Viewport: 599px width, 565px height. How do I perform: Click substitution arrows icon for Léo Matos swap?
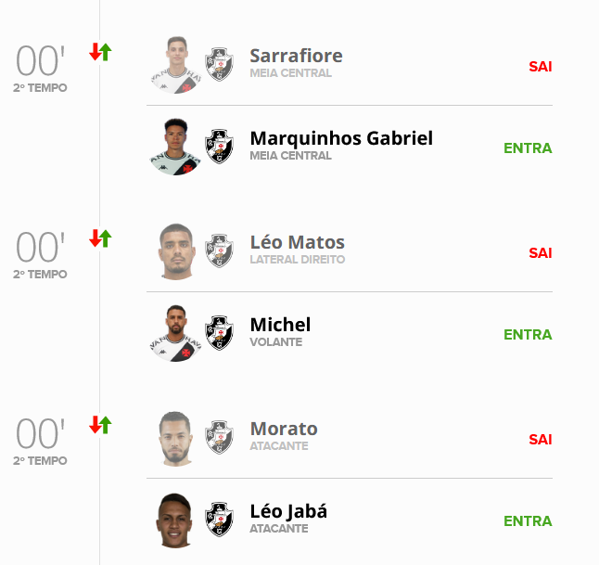100,238
